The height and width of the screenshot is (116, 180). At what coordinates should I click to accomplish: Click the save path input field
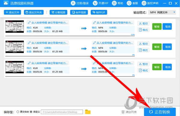click(x=62, y=112)
